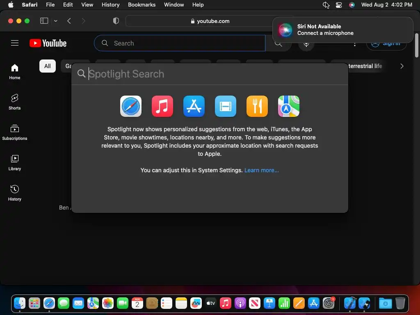Open Safari from Spotlight suggestions
This screenshot has height=315, width=420.
131,106
